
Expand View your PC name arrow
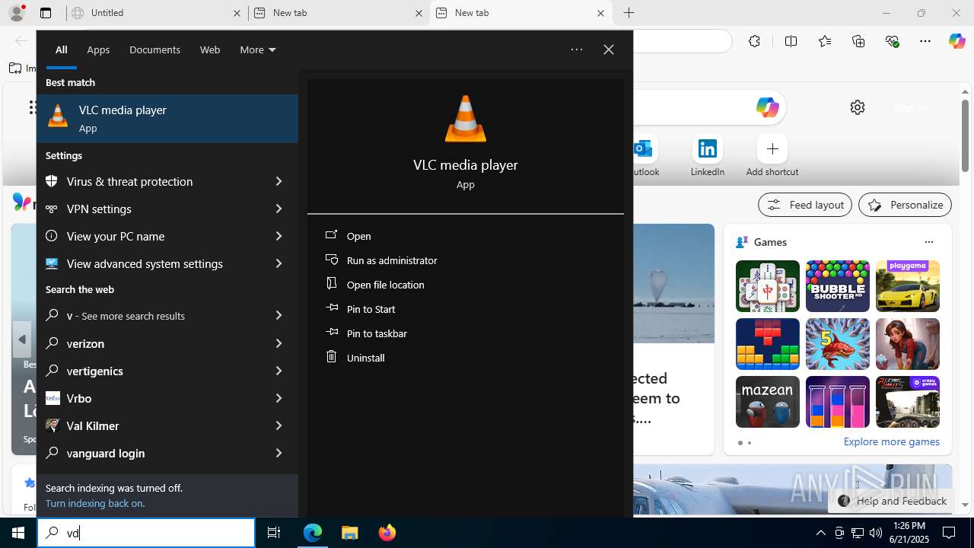click(279, 236)
